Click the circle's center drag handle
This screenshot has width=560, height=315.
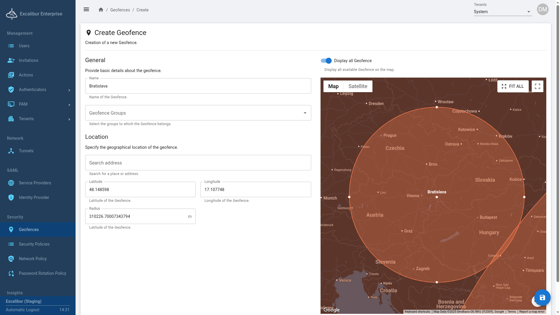tap(437, 197)
